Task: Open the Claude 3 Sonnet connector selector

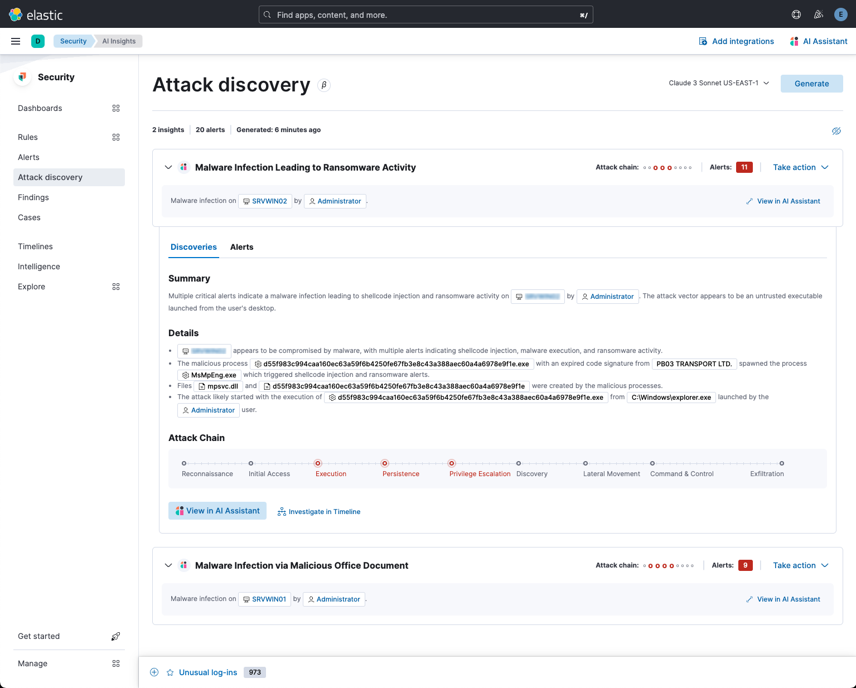Action: click(x=719, y=83)
